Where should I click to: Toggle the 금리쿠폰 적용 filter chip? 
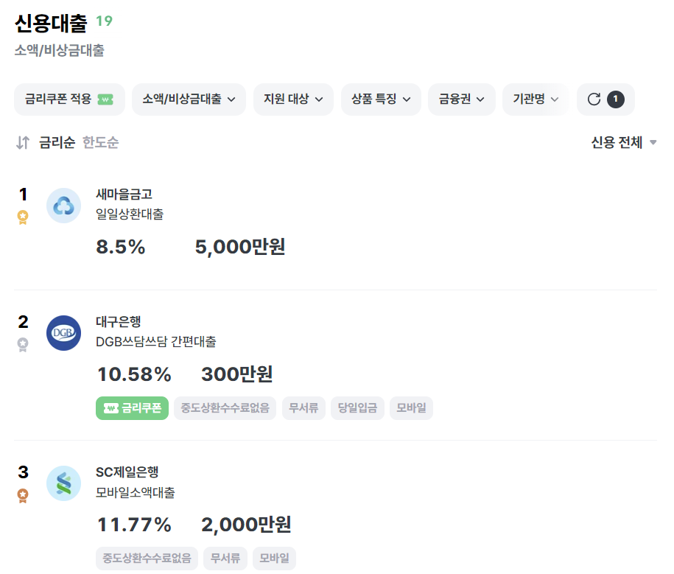[69, 99]
